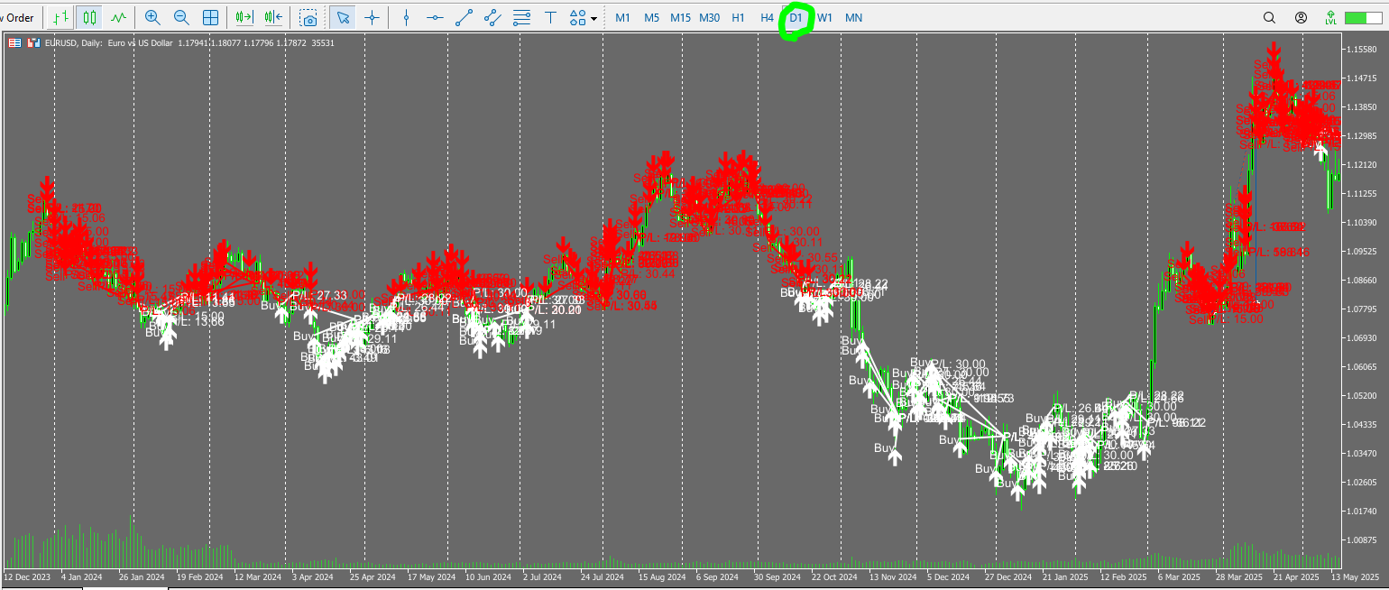Screen dimensions: 1389x590
Task: Select the bar chart display mode
Action: click(x=60, y=17)
